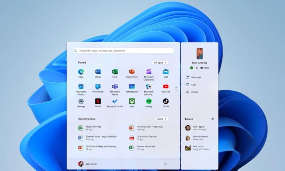Expand the All apps list
This screenshot has height=171, width=285.
tap(160, 63)
